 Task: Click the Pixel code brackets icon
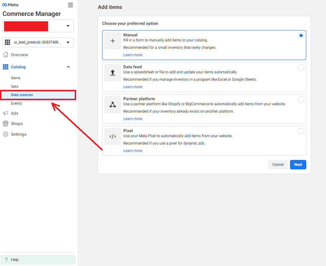[113, 136]
